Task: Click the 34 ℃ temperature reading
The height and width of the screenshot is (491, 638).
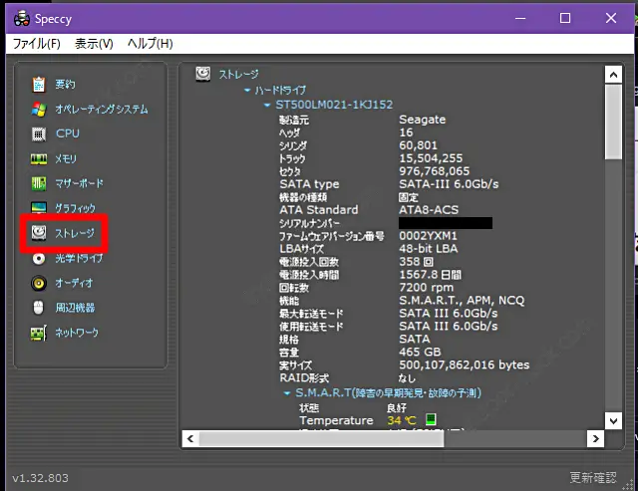Action: (402, 420)
